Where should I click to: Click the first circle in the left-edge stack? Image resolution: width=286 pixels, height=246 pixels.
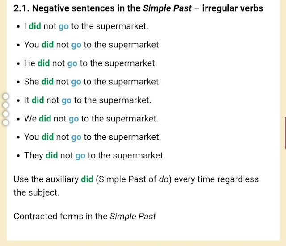[x=6, y=96]
